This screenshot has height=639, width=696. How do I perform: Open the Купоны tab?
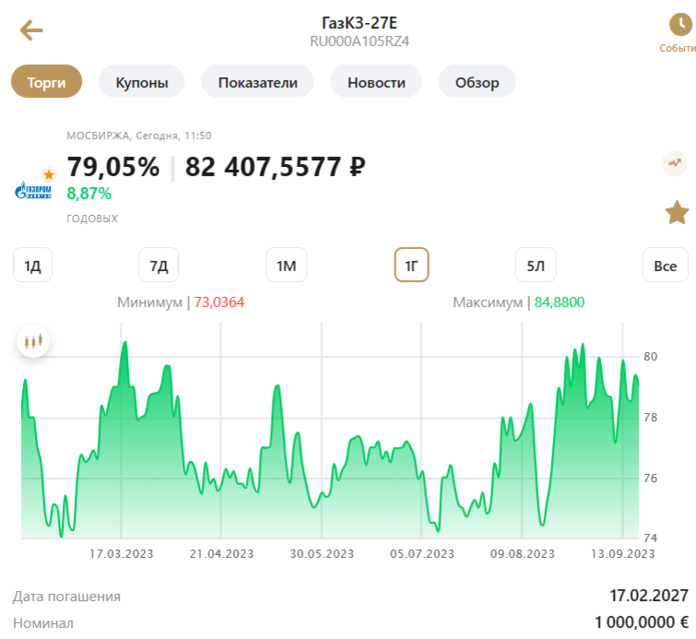pos(142,82)
